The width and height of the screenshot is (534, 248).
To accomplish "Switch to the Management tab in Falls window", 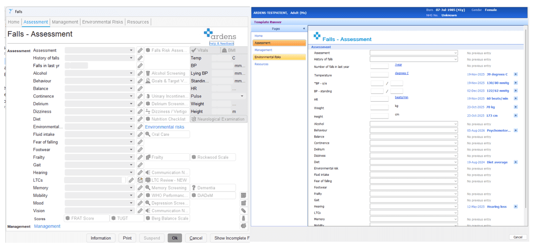I will (65, 22).
